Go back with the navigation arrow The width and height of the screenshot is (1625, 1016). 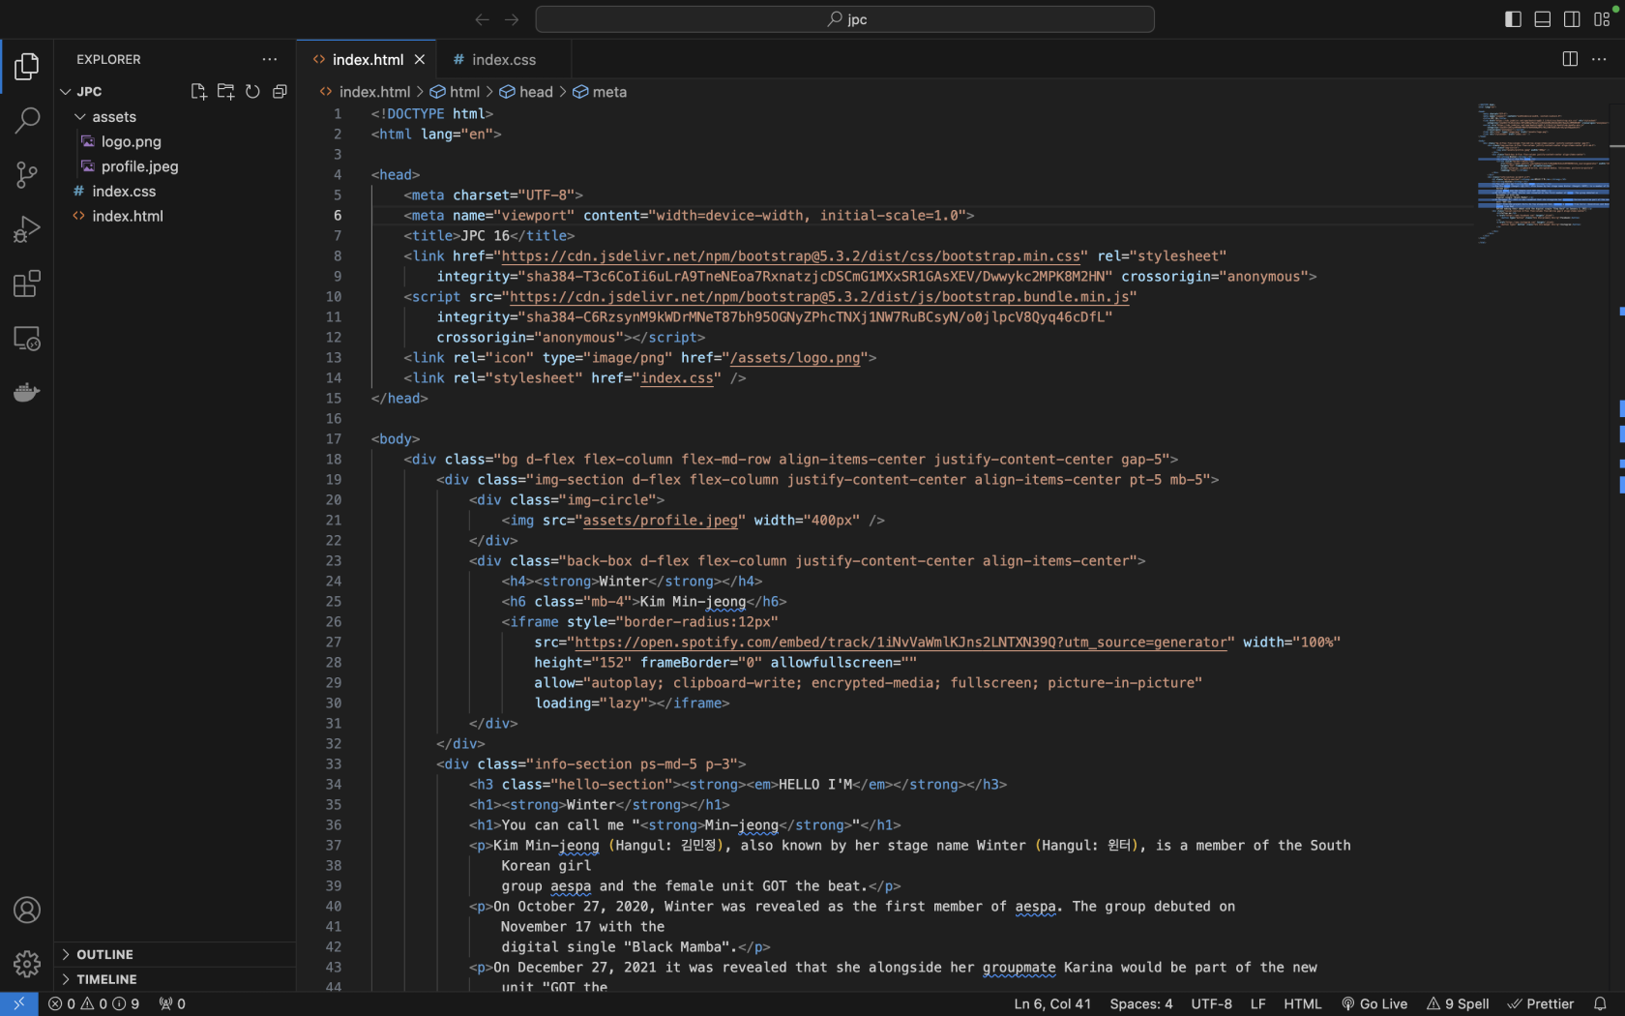click(x=482, y=19)
